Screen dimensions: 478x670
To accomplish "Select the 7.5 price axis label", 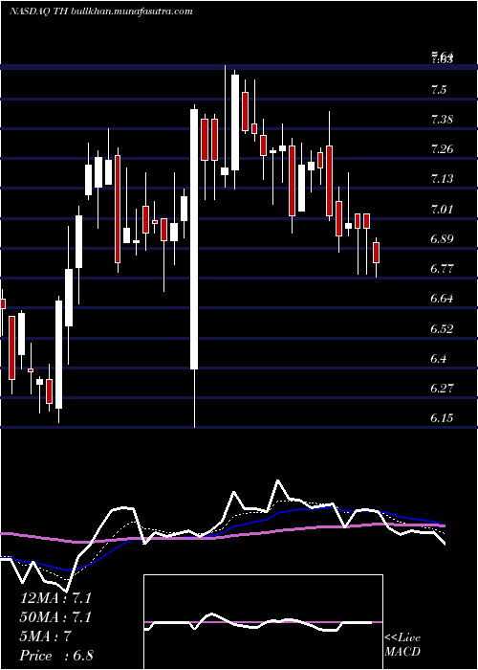I will coord(439,89).
